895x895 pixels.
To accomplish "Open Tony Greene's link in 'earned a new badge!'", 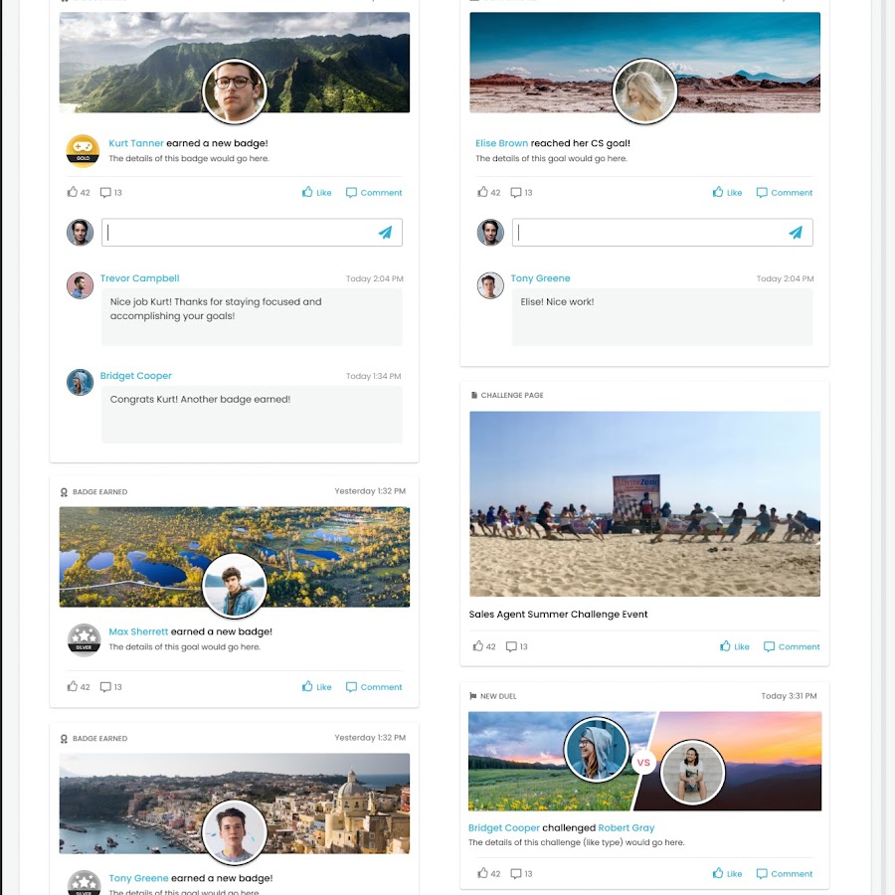I will tap(138, 878).
